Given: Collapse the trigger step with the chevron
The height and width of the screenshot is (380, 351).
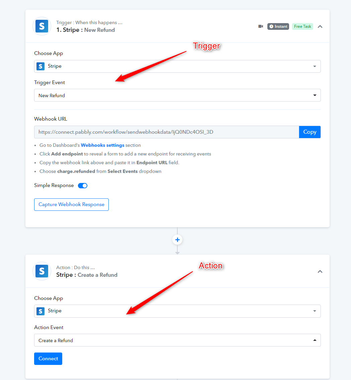Looking at the screenshot, I should [320, 27].
